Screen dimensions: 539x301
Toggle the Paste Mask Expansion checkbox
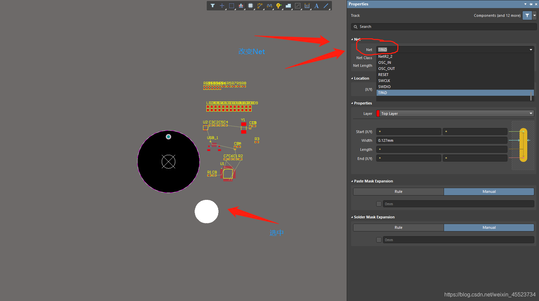pos(379,204)
